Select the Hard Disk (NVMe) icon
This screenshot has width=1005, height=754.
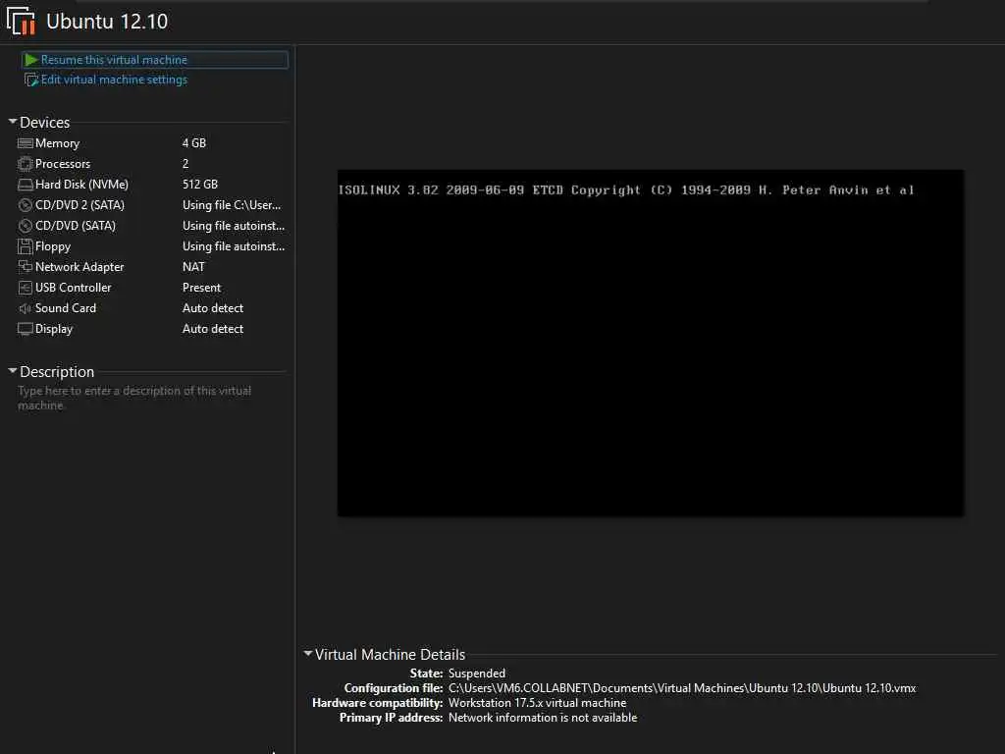coord(25,185)
